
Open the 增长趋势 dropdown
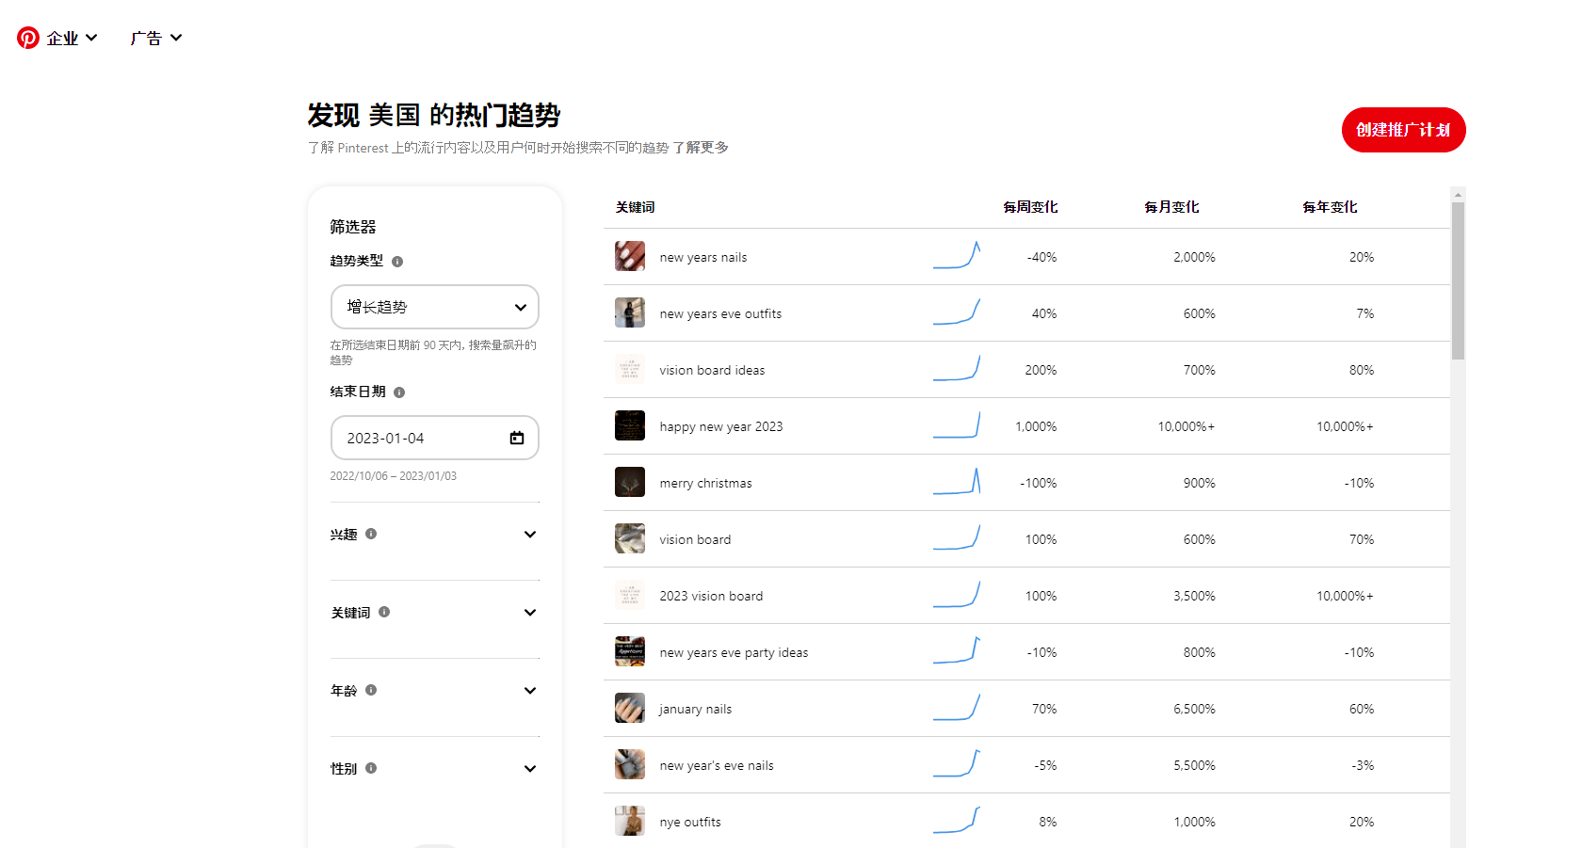click(435, 307)
